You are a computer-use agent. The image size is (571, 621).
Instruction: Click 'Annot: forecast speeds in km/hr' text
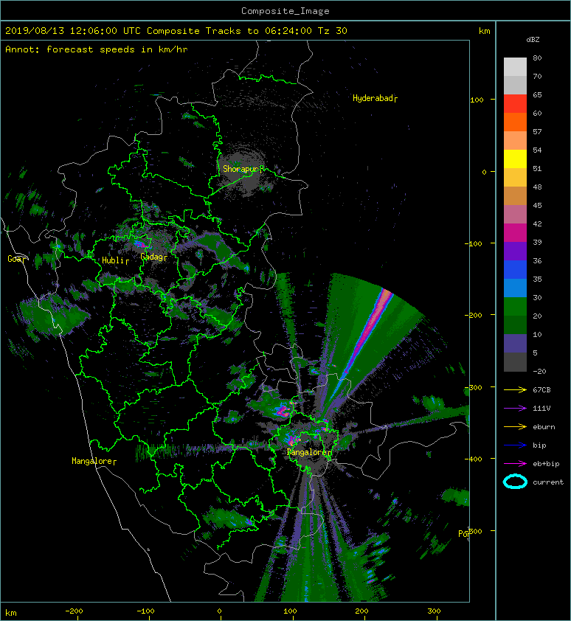[x=97, y=49]
